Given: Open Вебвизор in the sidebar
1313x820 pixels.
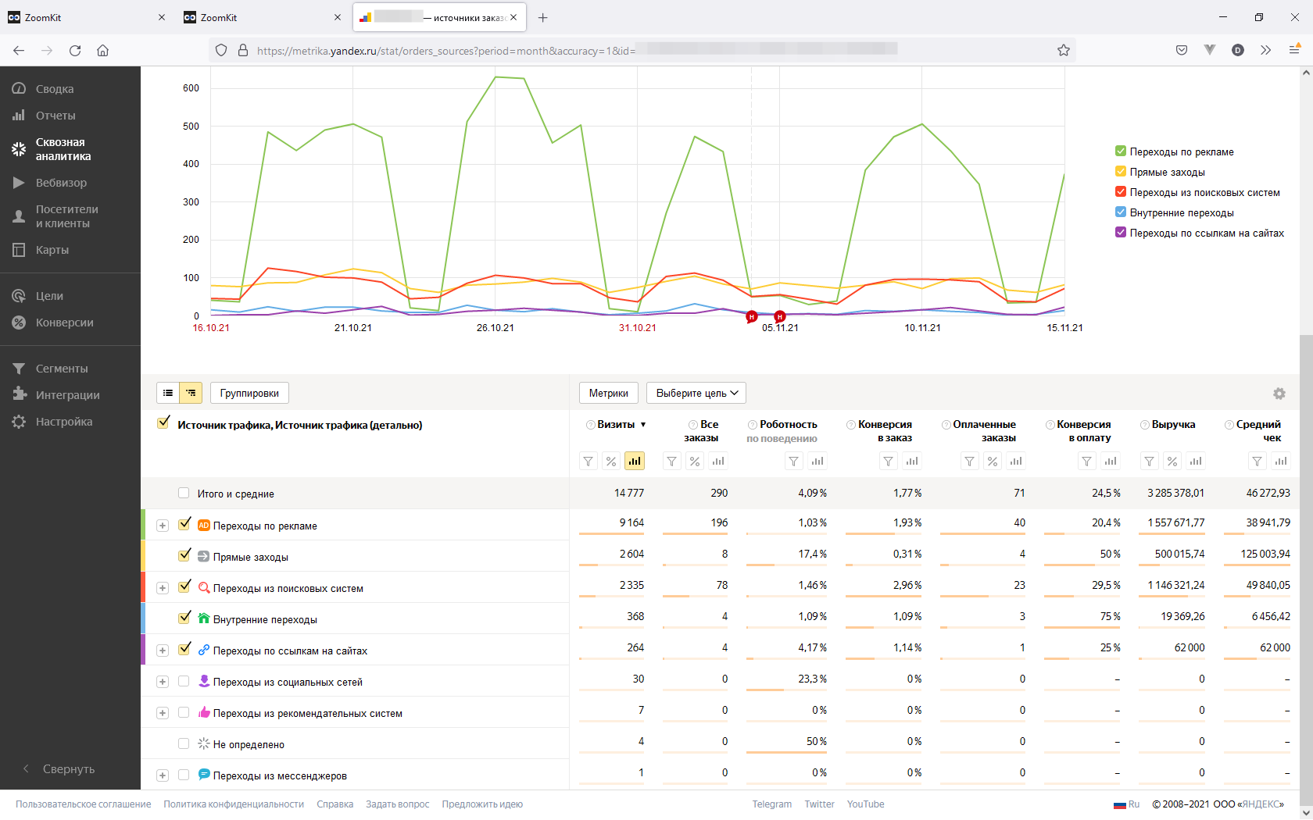Looking at the screenshot, I should click(x=61, y=183).
